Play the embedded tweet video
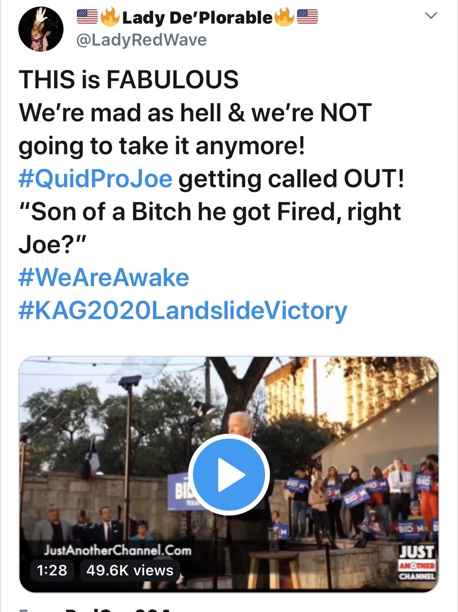The width and height of the screenshot is (458, 612). (229, 475)
